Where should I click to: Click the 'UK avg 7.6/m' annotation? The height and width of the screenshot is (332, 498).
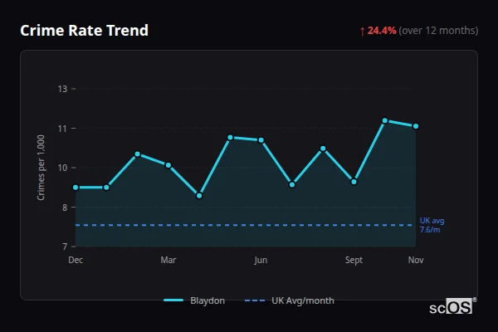tap(432, 225)
